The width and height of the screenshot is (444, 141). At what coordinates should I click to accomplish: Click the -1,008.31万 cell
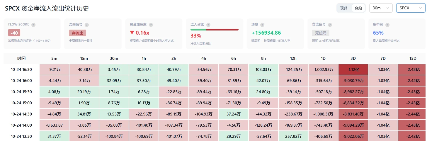[x=323, y=114]
